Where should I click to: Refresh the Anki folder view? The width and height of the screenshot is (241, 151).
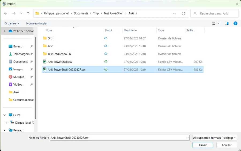183,14
